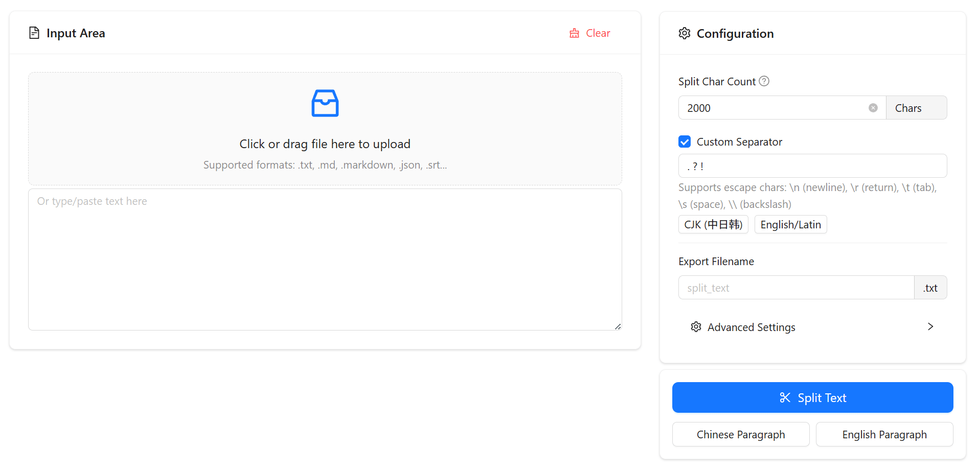Clear the 2000 char count value
The image size is (978, 471).
click(x=873, y=108)
